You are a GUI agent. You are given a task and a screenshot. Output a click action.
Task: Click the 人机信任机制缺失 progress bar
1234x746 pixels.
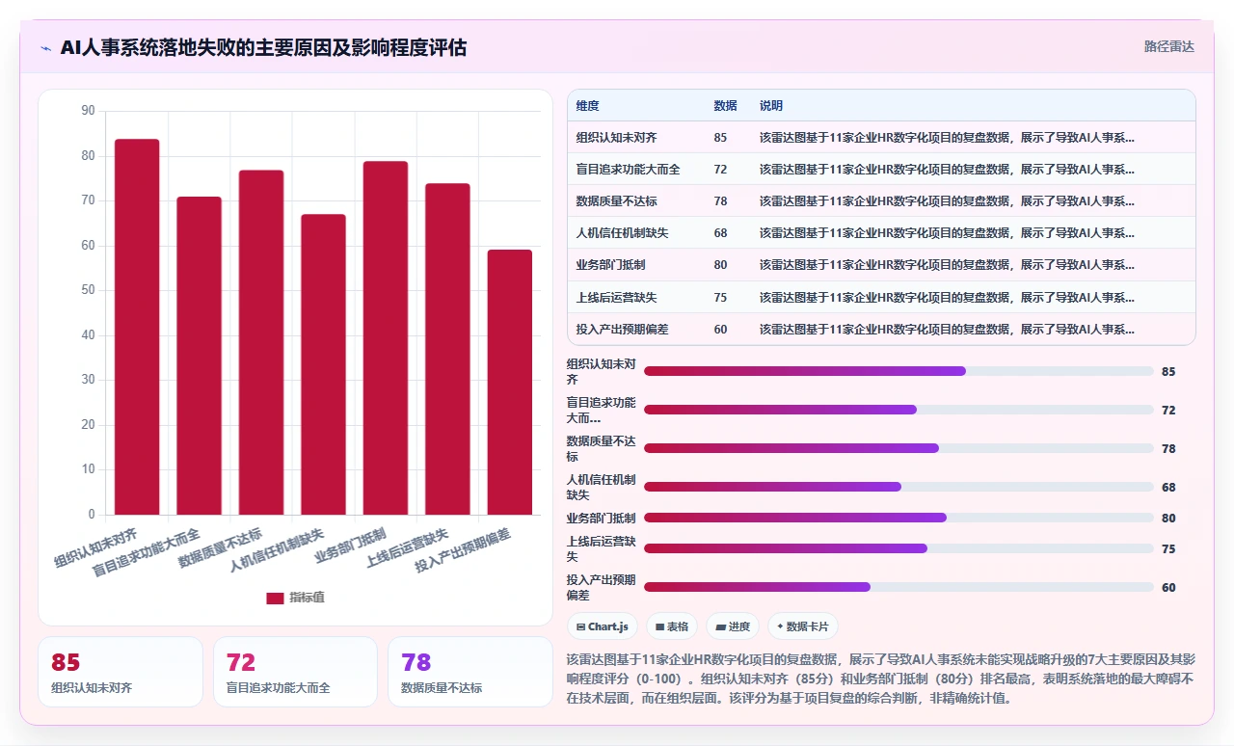pos(899,487)
